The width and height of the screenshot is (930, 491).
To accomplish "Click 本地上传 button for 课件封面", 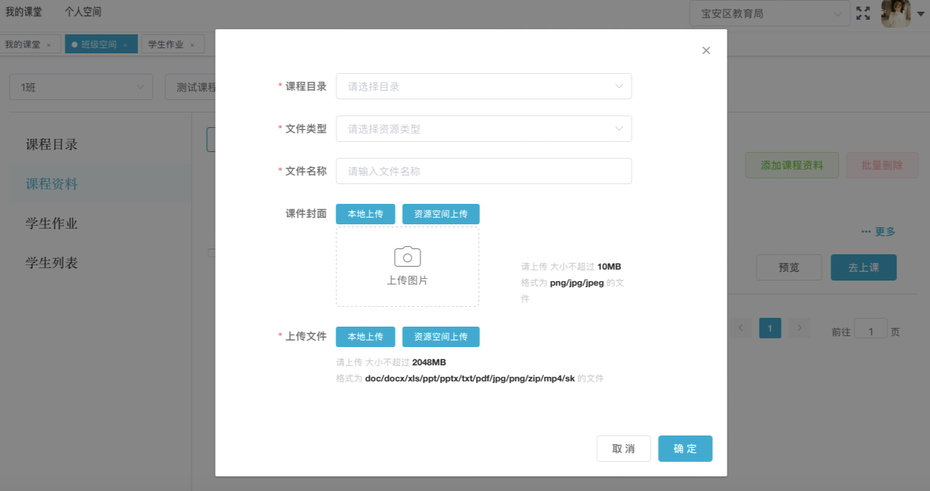I will pos(365,214).
